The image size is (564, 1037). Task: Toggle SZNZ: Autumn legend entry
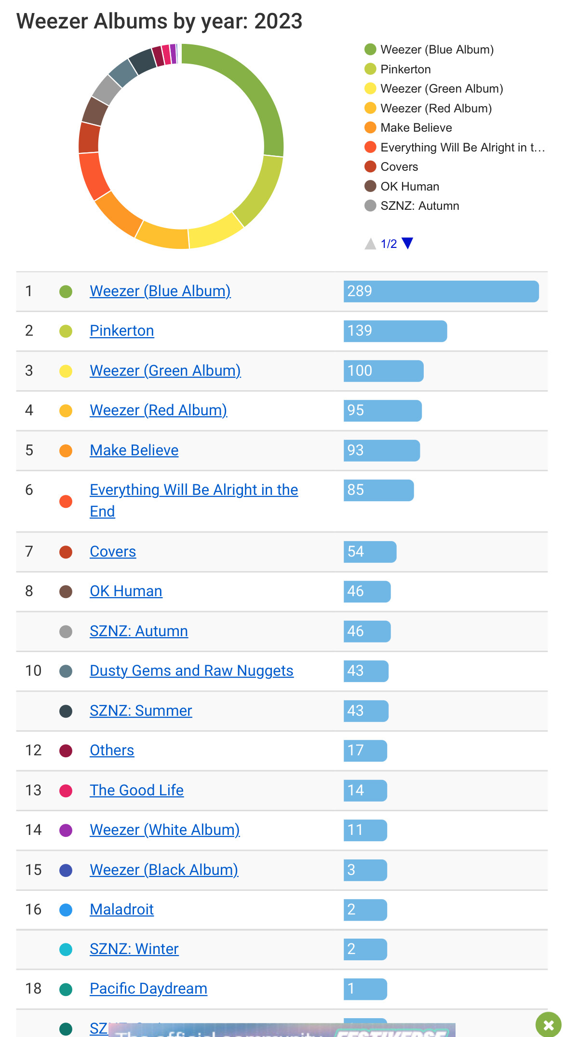(x=412, y=206)
